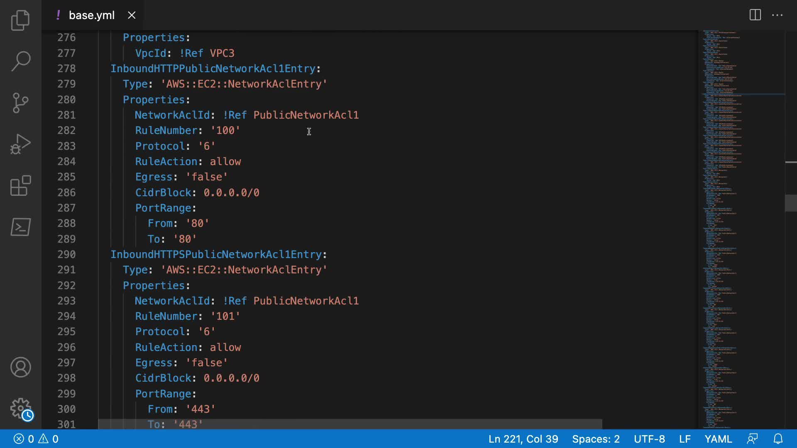
Task: Change file encoding from UTF-8
Action: (x=649, y=439)
